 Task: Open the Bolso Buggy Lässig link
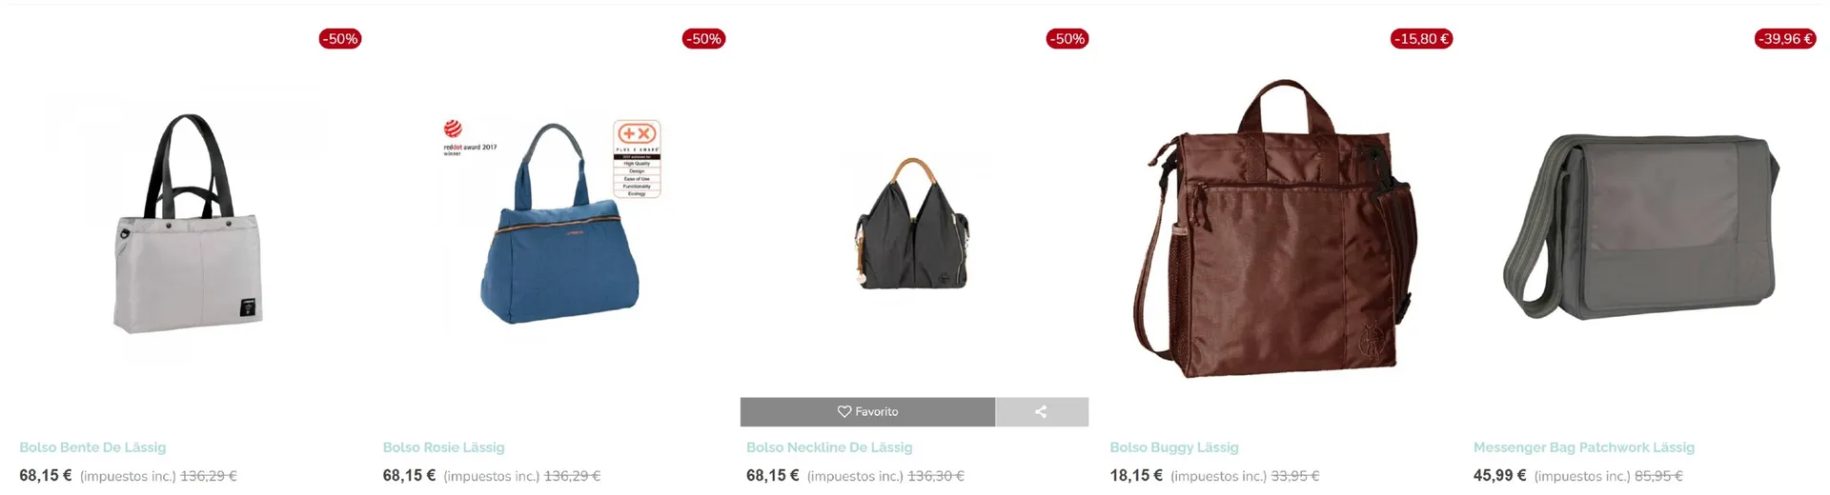1174,447
